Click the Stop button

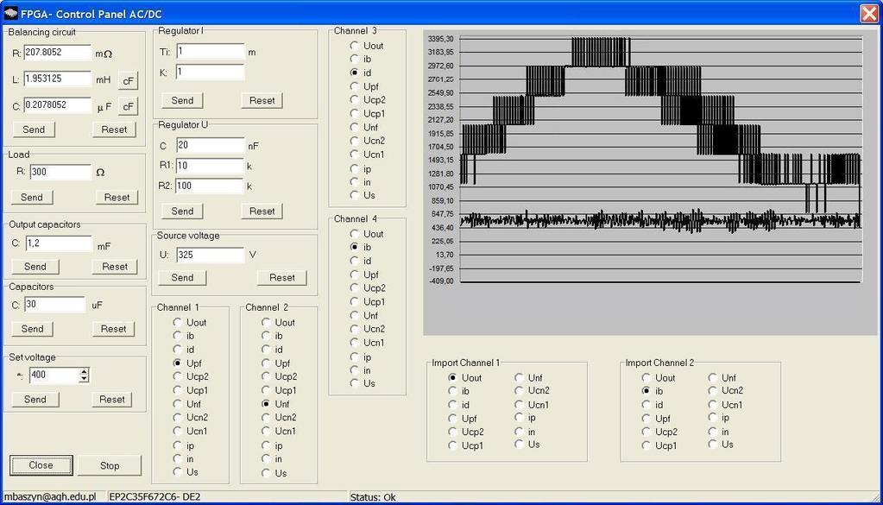pyautogui.click(x=110, y=465)
